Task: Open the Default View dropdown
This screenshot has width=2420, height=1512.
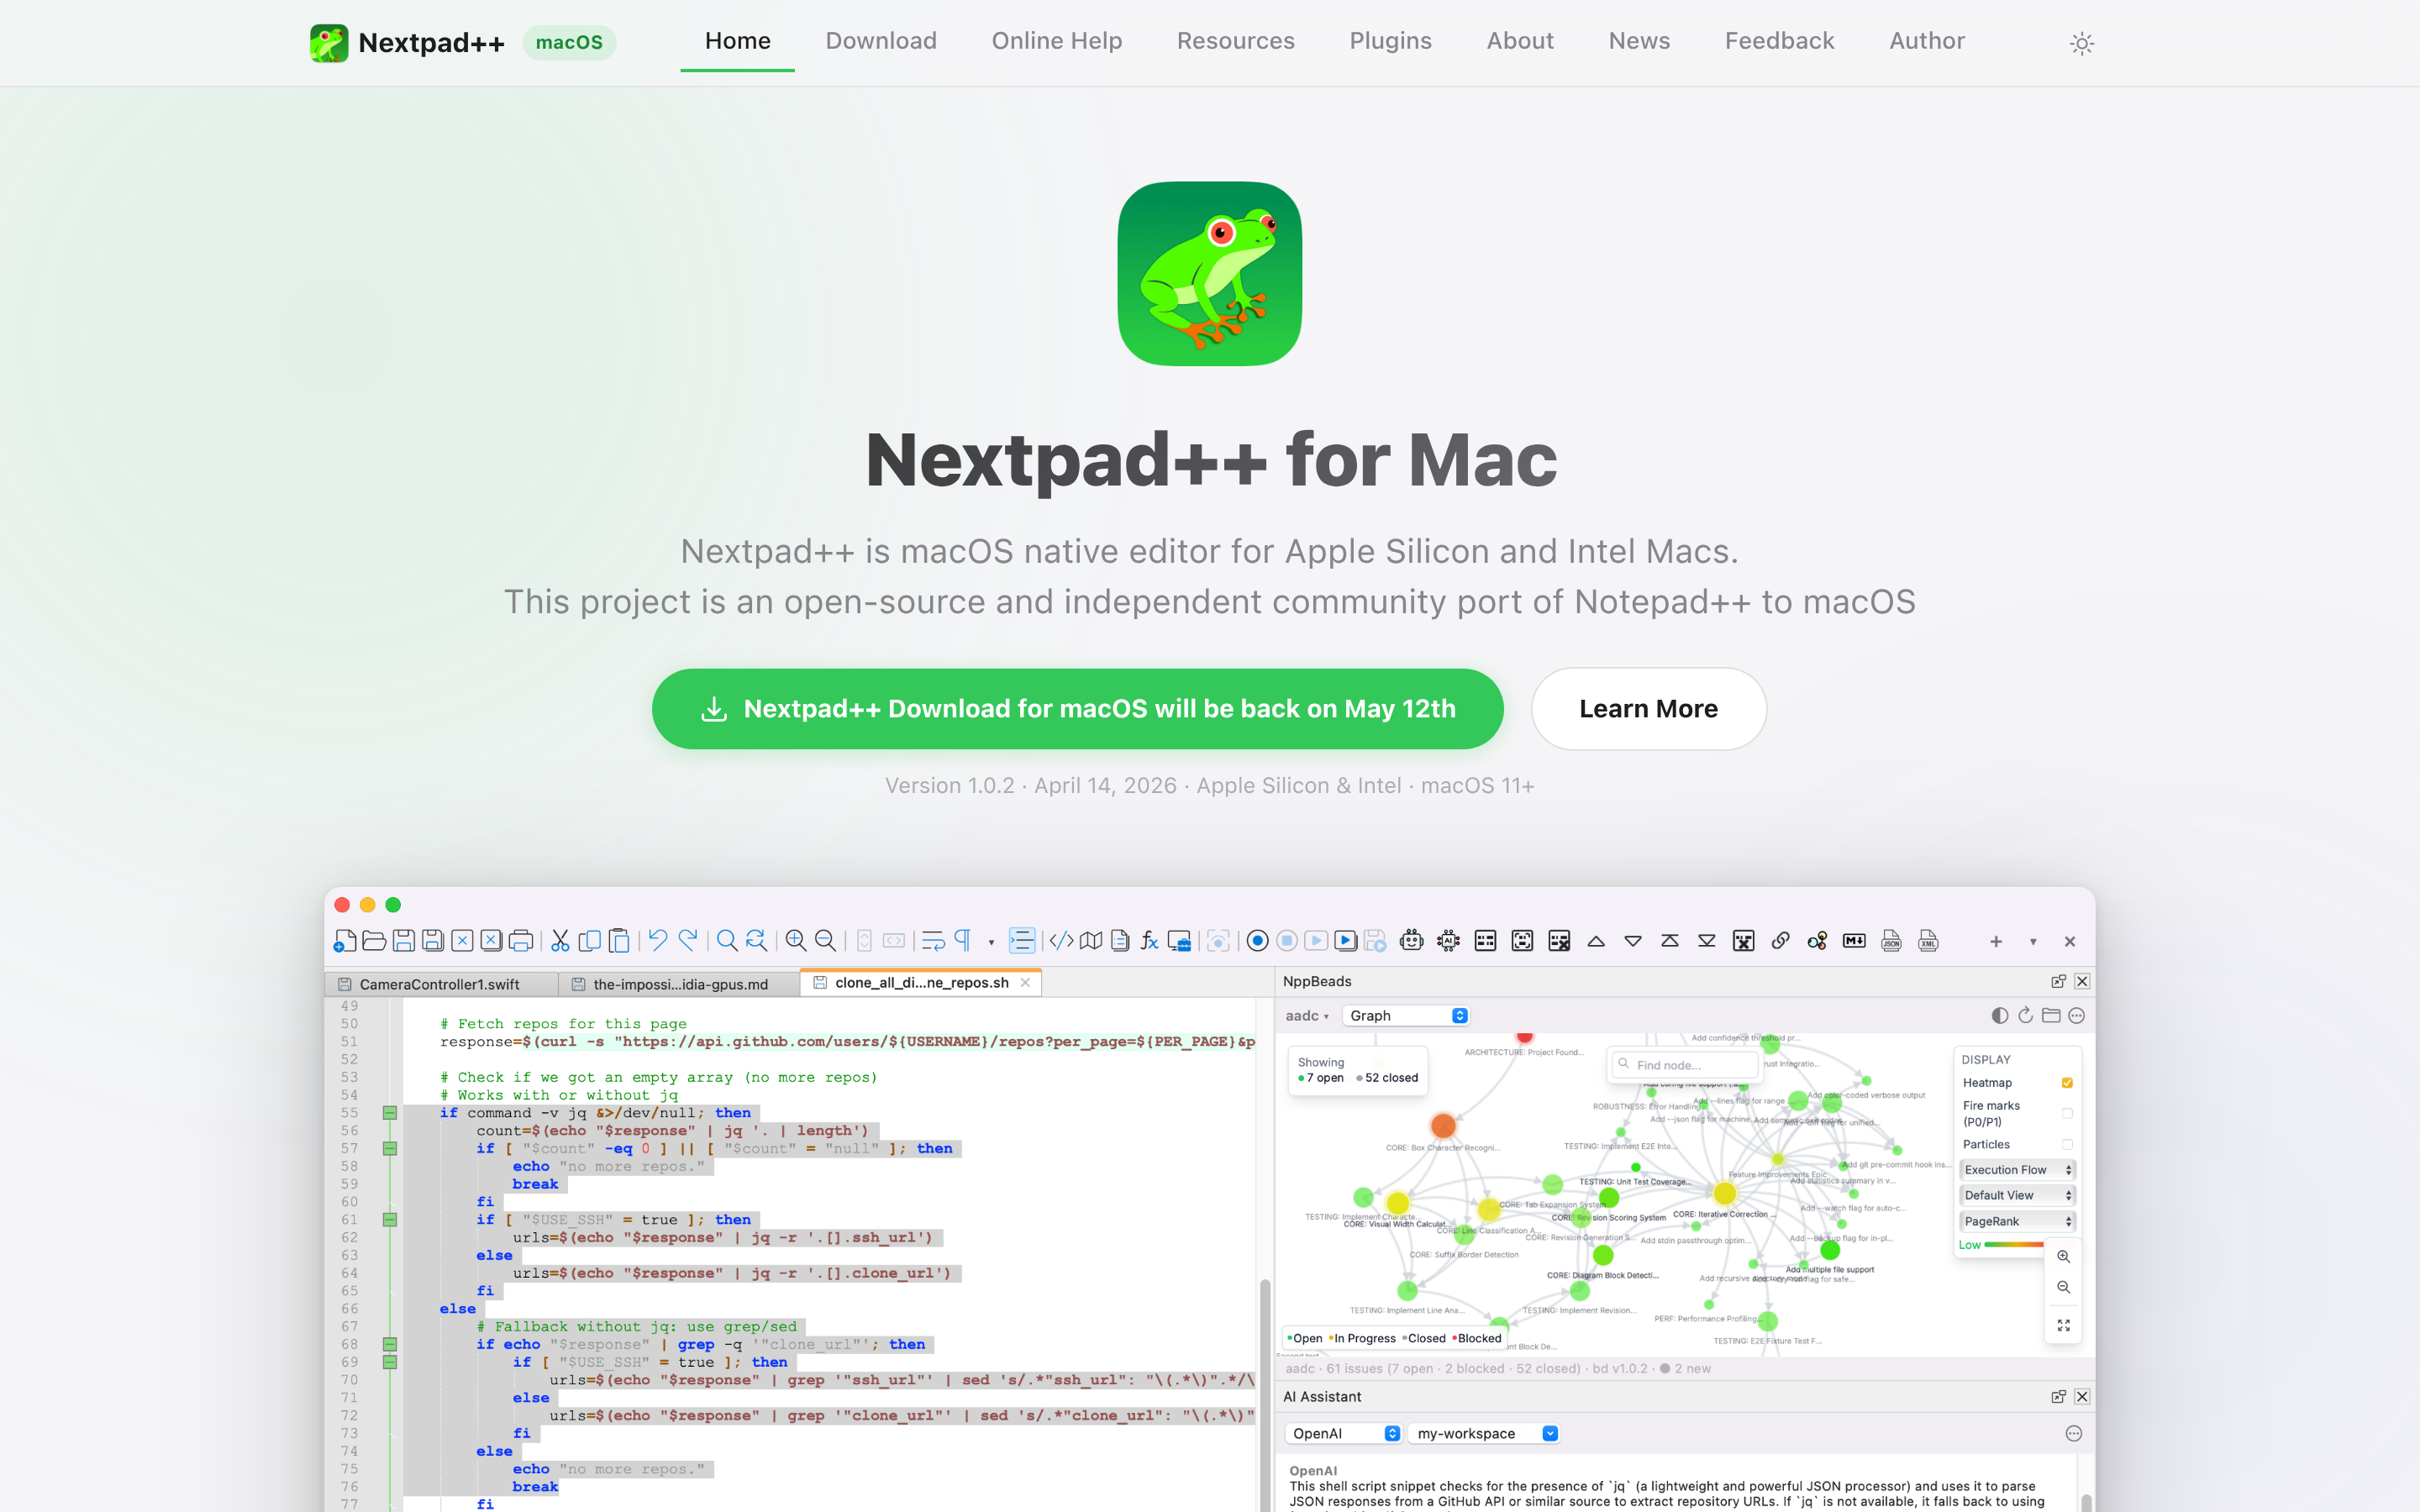Action: click(x=2017, y=1195)
